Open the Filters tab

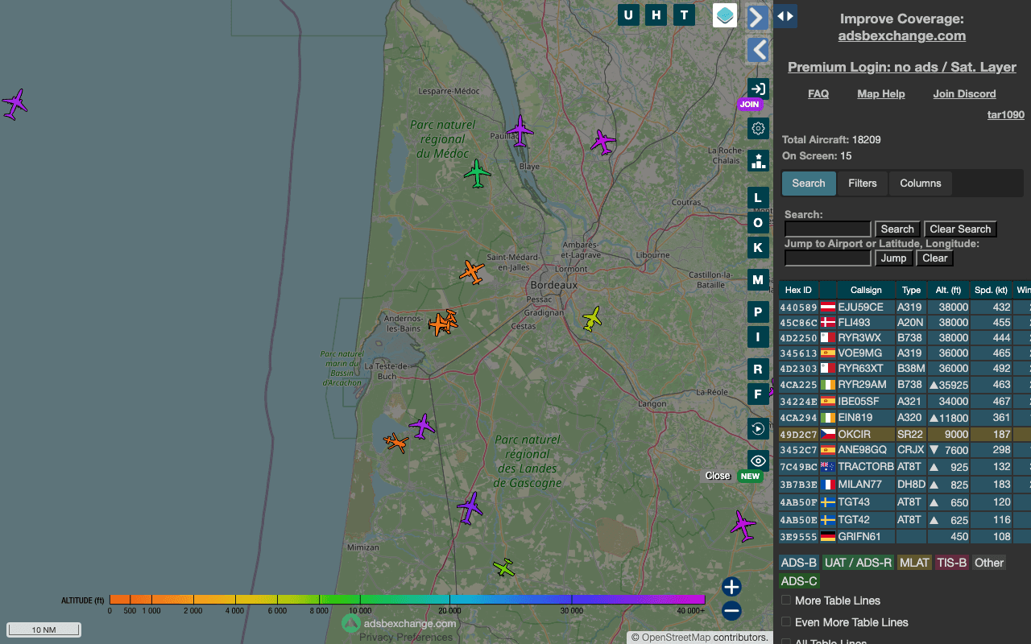pyautogui.click(x=863, y=183)
